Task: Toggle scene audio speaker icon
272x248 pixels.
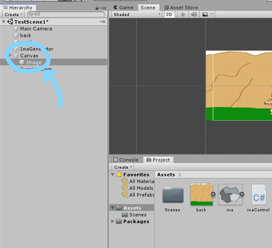Action: click(x=194, y=14)
